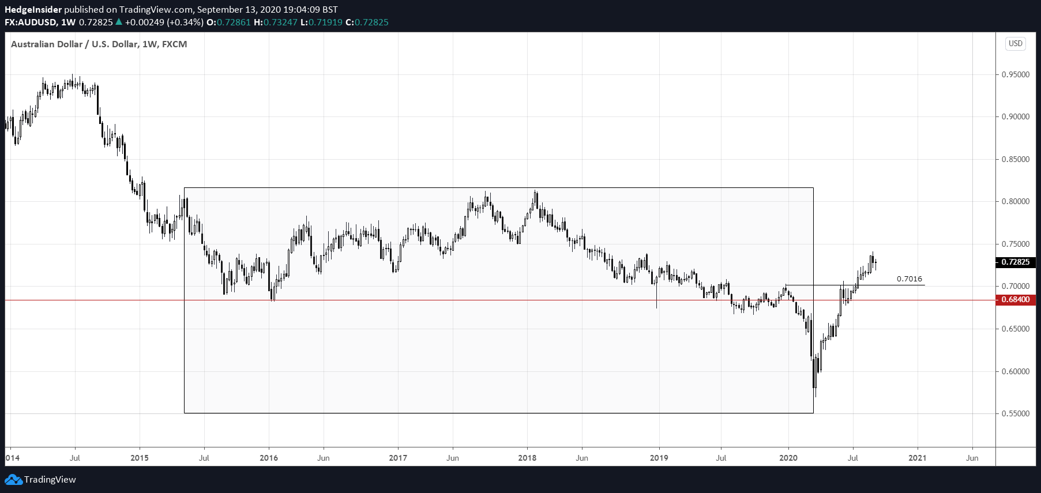1041x493 pixels.
Task: Click the close price value C:0.72825
Action: (x=367, y=22)
